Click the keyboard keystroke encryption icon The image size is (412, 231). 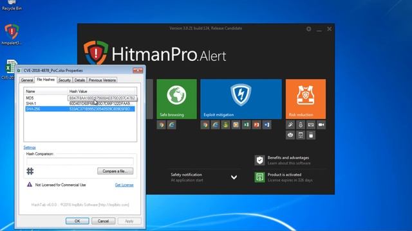pos(311,125)
